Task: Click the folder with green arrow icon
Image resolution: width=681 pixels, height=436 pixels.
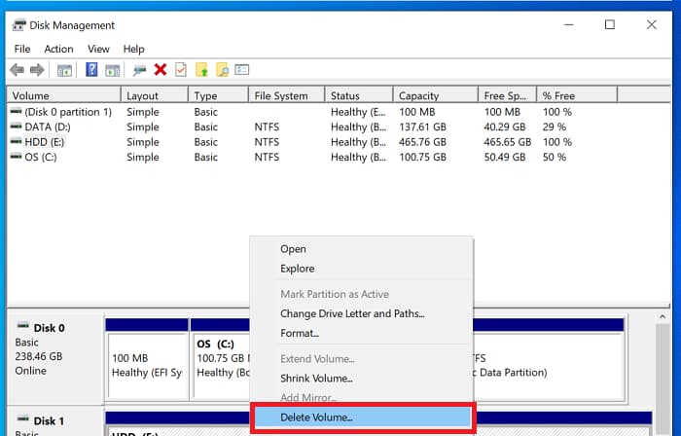Action: 202,70
